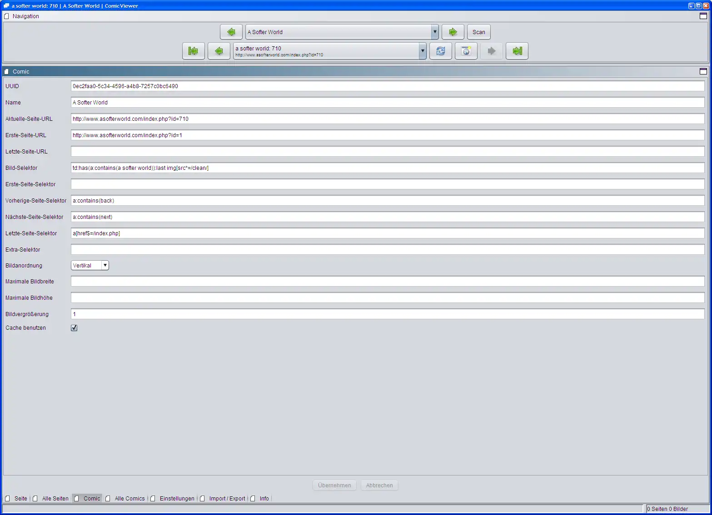This screenshot has height=515, width=712.
Task: Untick the Cache benutzen checkbox
Action: pos(74,328)
